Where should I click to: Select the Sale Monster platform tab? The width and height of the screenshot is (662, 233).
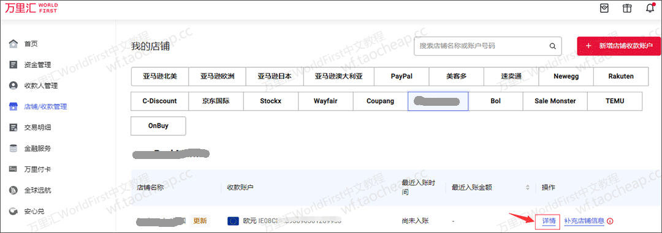click(x=555, y=101)
